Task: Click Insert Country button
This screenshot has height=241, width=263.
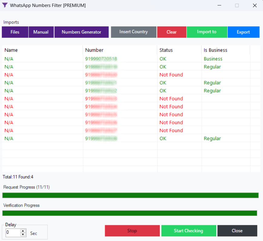Action: click(x=134, y=32)
